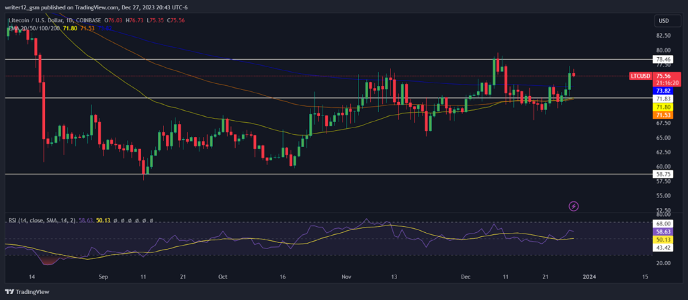Click the 13 date label on time axis

point(394,277)
